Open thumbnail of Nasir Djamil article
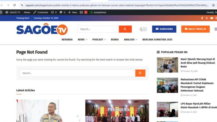Screen dimensions: 217x122 point(168,65)
